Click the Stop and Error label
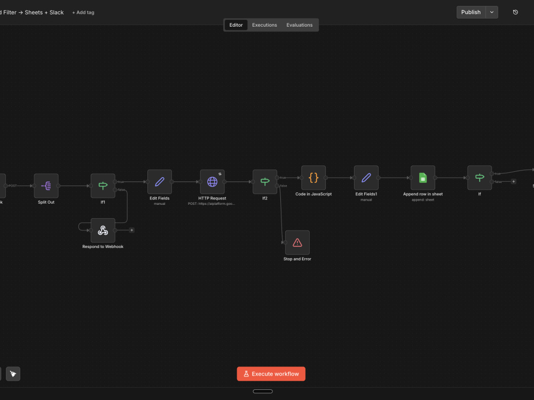This screenshot has height=400, width=534. 297,259
